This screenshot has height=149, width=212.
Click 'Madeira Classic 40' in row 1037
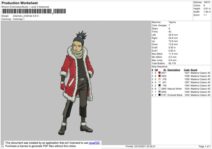click(200, 73)
